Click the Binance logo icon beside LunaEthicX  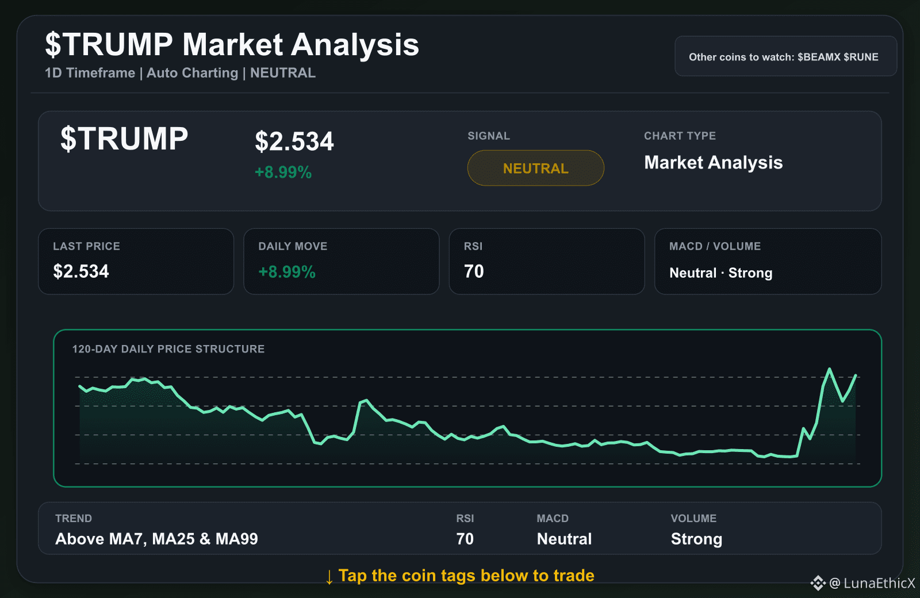[818, 583]
